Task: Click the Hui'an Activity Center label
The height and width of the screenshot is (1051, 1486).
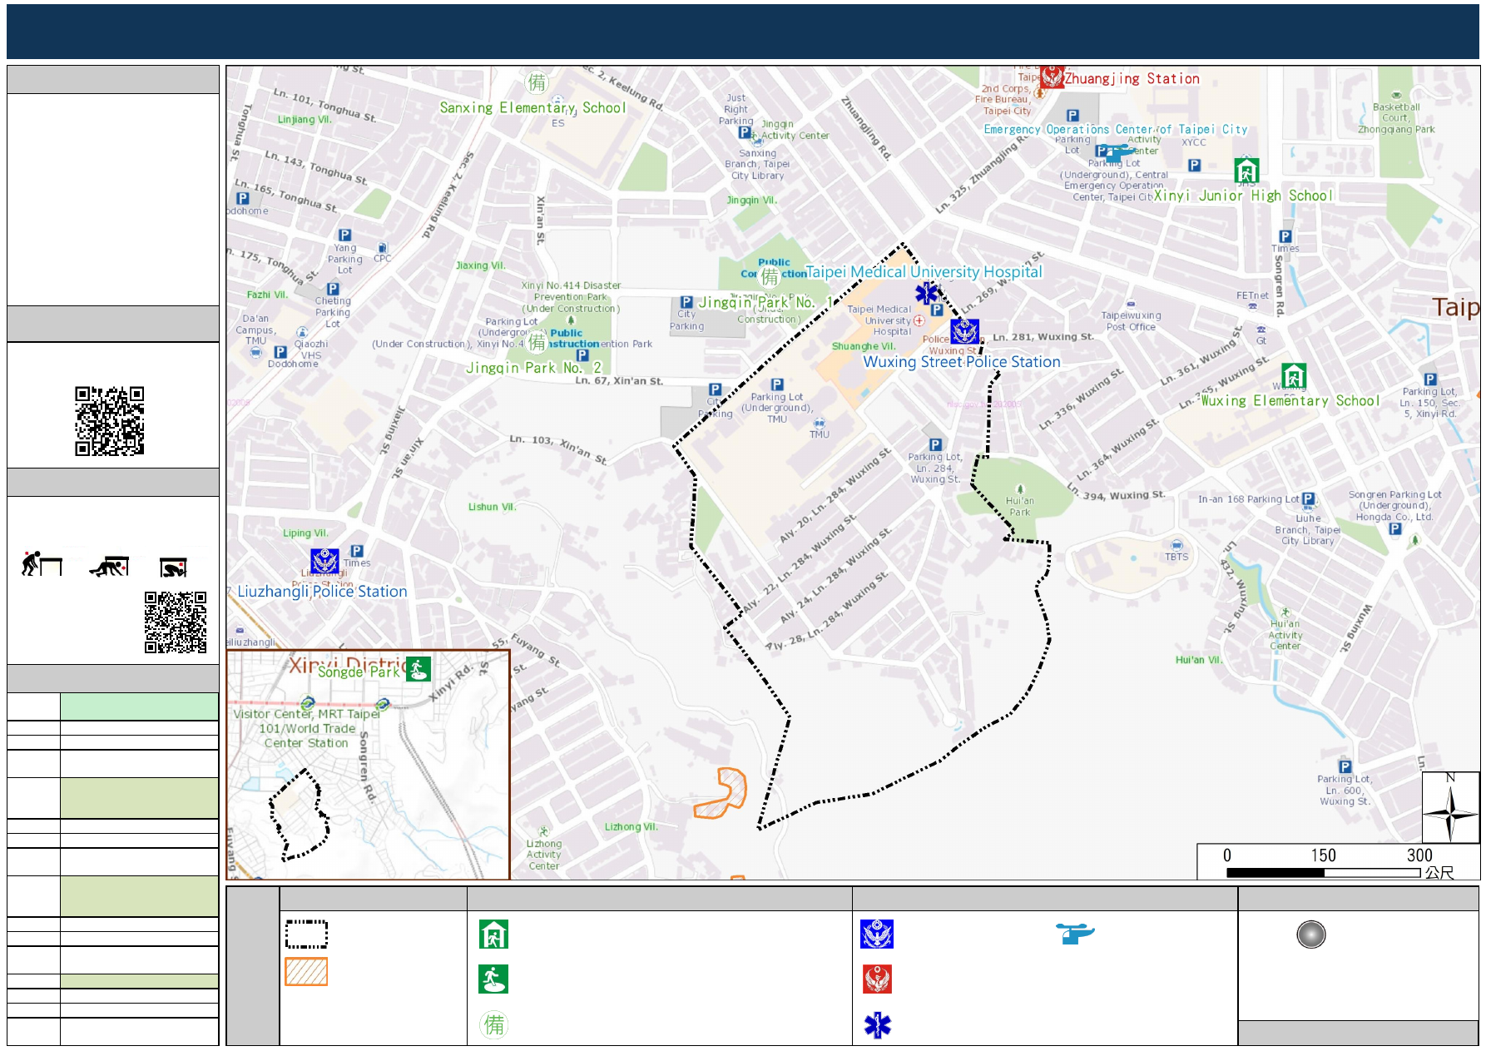Action: tap(1285, 634)
